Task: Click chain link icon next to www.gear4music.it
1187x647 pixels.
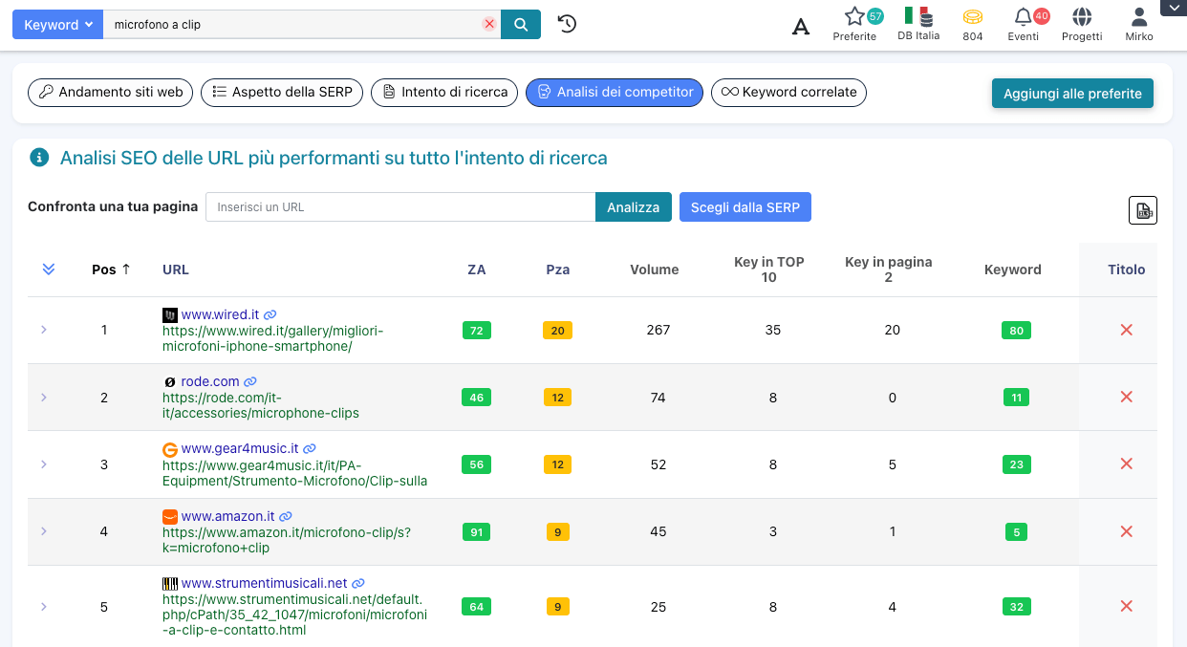Action: 310,448
